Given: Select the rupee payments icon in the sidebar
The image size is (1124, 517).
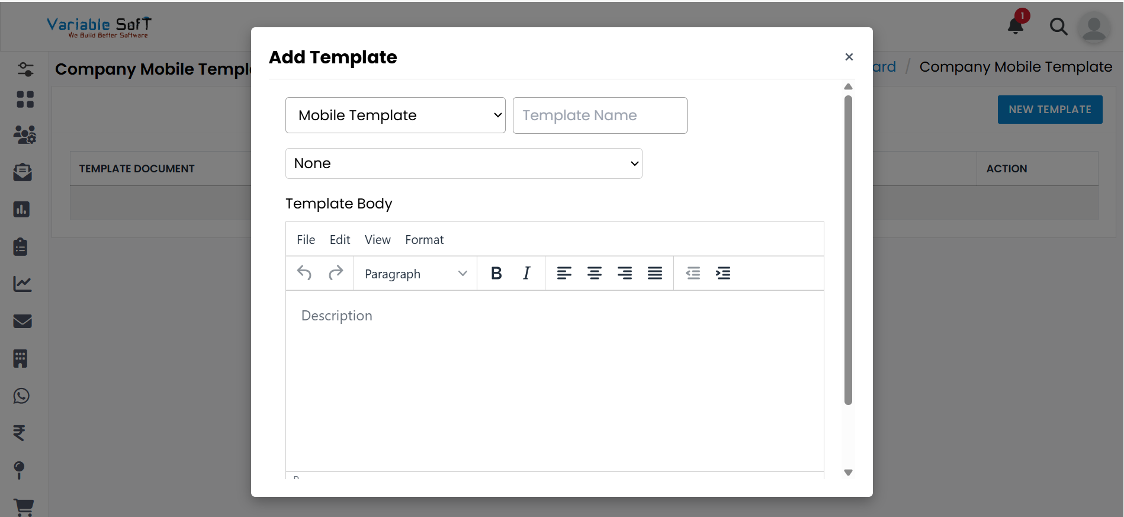Looking at the screenshot, I should (x=21, y=433).
